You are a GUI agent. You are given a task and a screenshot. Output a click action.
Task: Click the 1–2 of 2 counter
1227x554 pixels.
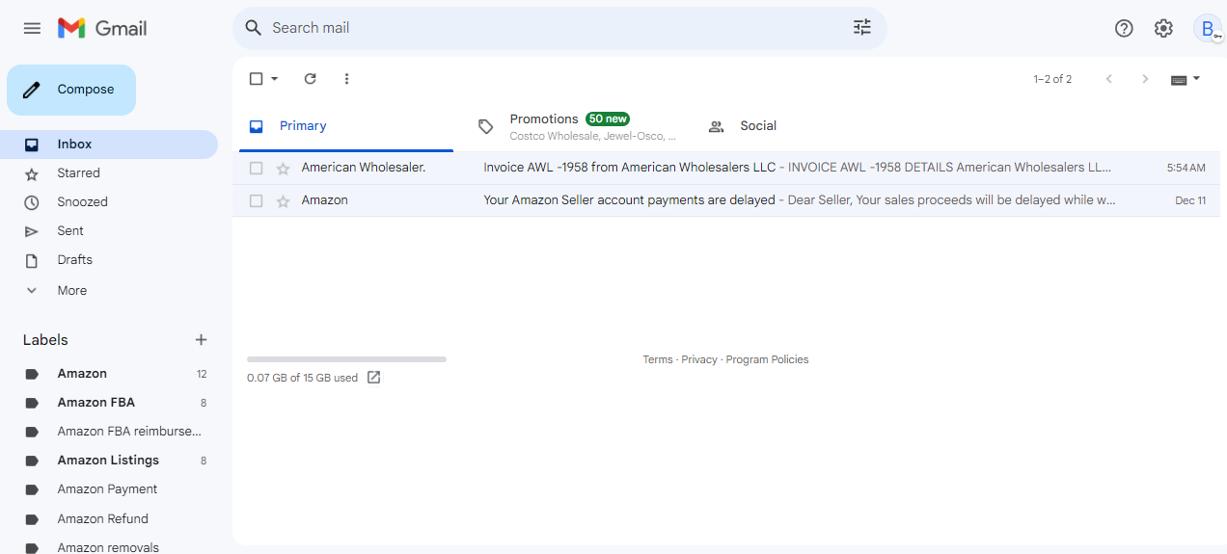[x=1052, y=79]
